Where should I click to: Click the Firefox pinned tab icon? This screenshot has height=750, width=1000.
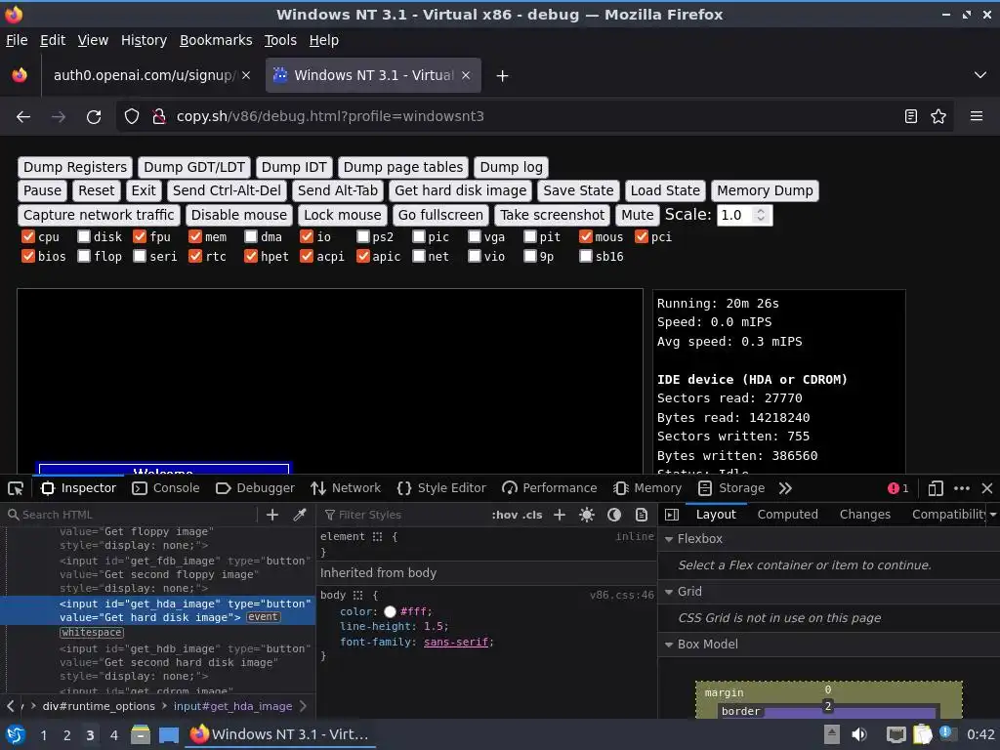20,75
